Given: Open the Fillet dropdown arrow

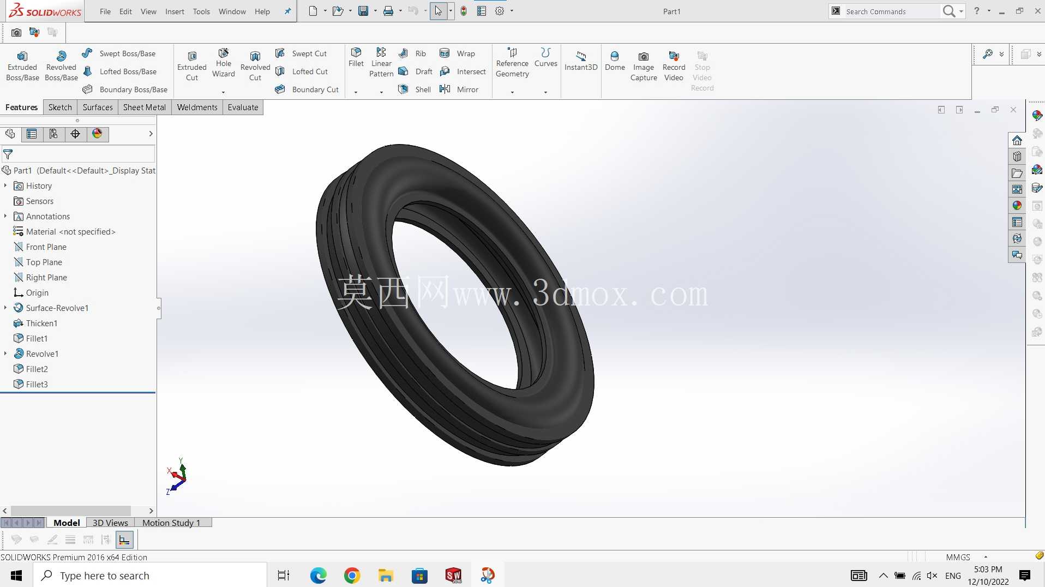Looking at the screenshot, I should coord(356,92).
